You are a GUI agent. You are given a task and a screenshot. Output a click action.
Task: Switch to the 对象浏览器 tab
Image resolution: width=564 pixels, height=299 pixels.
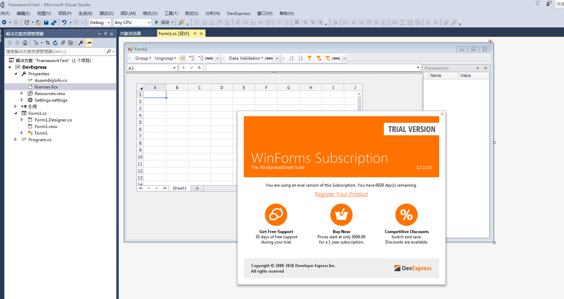(x=130, y=34)
